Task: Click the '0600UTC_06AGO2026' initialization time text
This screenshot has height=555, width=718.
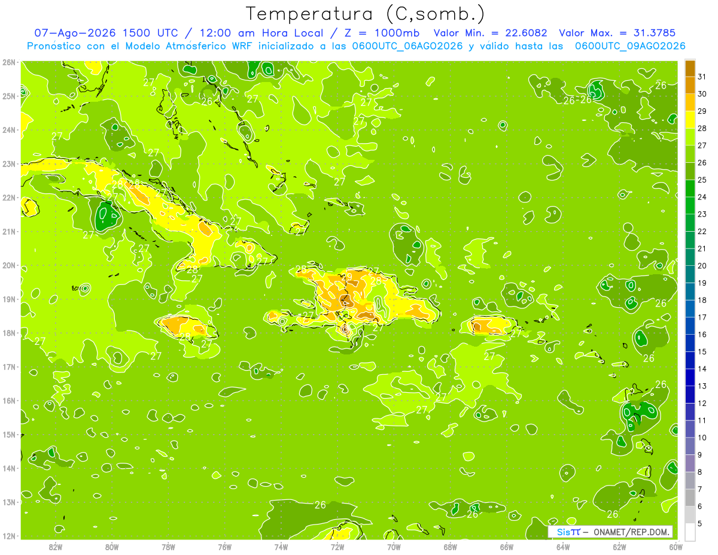Action: (407, 46)
